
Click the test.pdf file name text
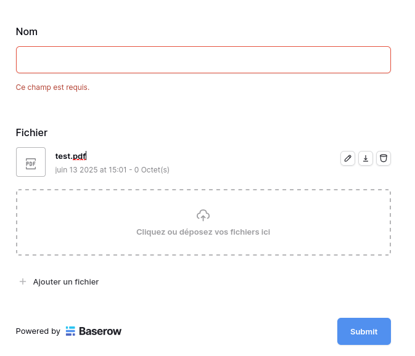pyautogui.click(x=71, y=156)
